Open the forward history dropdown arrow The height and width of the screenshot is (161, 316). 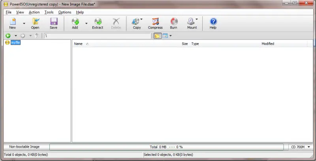pyautogui.click(x=30, y=36)
